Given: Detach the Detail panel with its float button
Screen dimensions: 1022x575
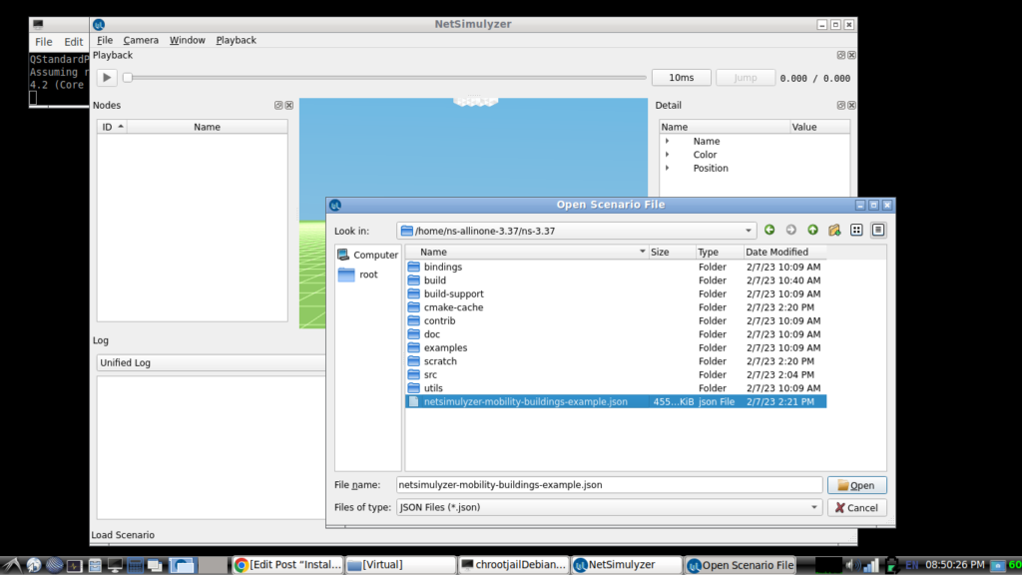Looking at the screenshot, I should [841, 105].
